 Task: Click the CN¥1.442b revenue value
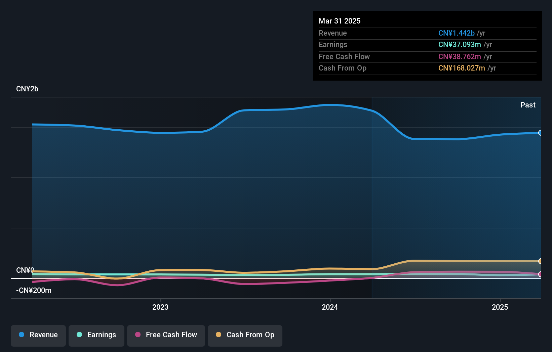pos(457,33)
